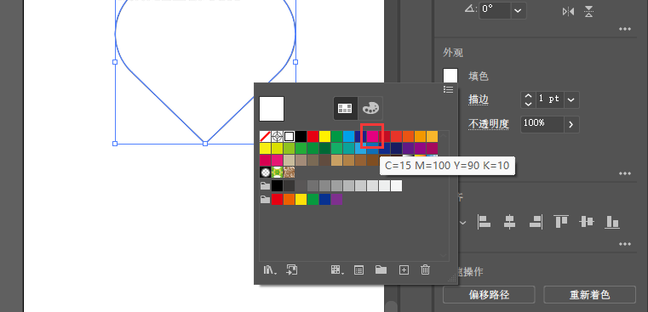Viewport: 648px width, 312px height.
Task: Pick the cyan swatch in the top row
Action: coord(349,136)
